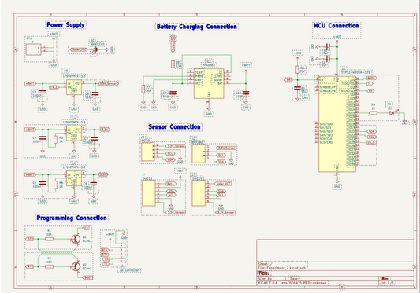Click the Experiment_2.kicad_sch file field

point(283,268)
